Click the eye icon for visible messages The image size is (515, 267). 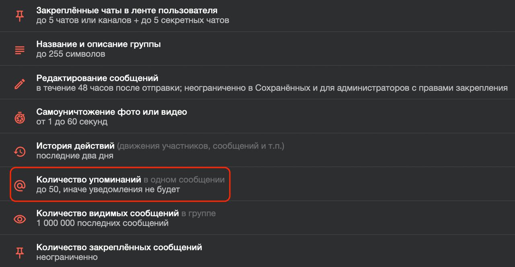pyautogui.click(x=20, y=219)
